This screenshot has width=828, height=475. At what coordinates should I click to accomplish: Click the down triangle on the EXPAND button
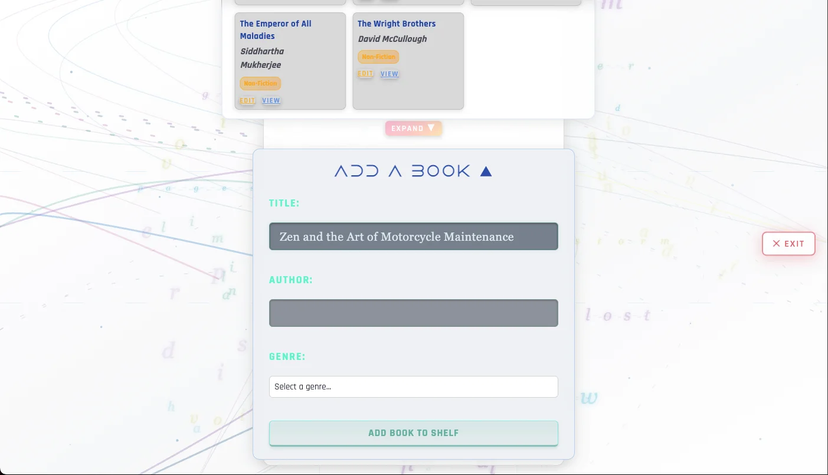click(x=431, y=128)
